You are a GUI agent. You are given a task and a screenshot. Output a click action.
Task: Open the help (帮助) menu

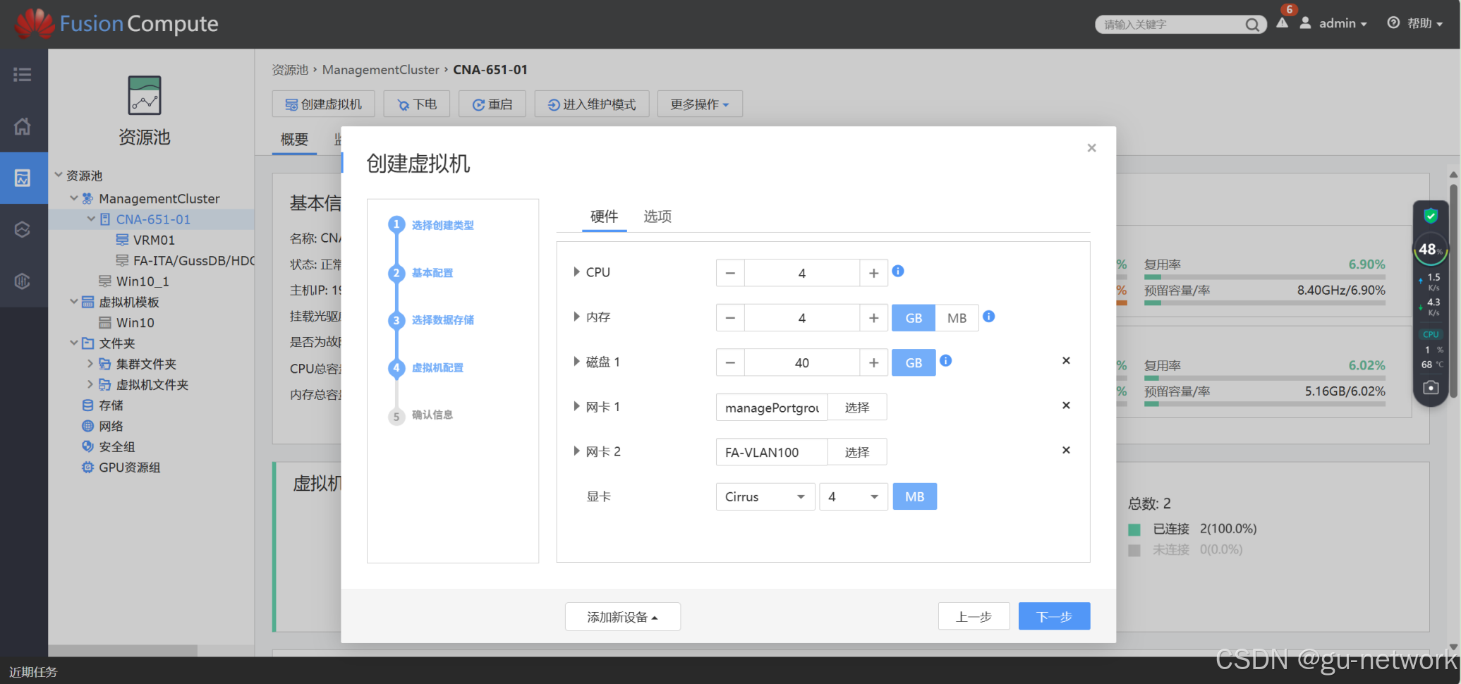pos(1415,23)
